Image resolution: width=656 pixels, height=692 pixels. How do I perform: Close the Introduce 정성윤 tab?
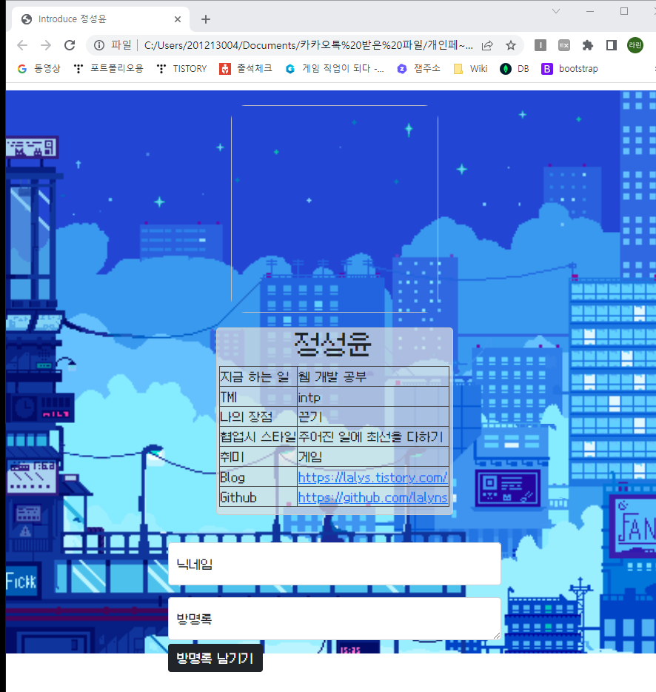(178, 19)
